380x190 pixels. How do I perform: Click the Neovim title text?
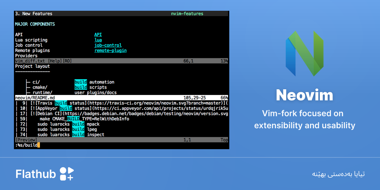304,95
